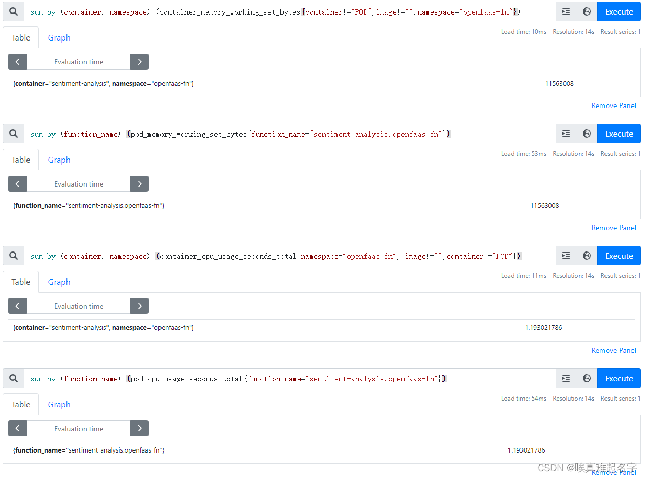Click Remove Panel below the first result table

(x=613, y=105)
